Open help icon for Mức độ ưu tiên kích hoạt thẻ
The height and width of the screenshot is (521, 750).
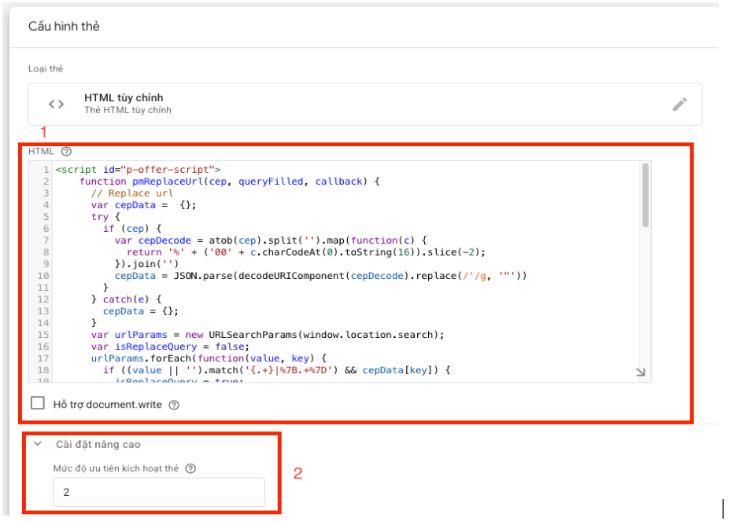pyautogui.click(x=190, y=468)
